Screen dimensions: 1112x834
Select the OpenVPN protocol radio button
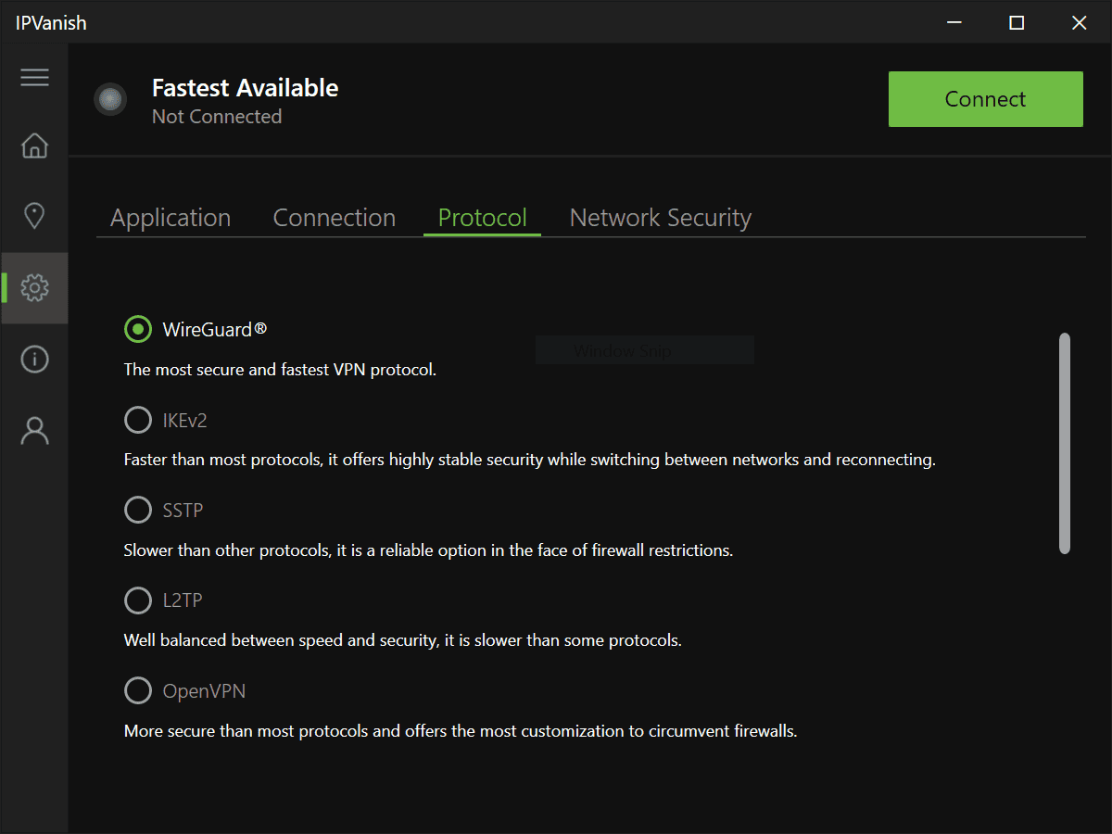click(138, 690)
